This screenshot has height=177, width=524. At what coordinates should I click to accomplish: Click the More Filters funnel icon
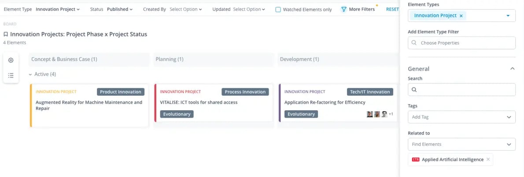click(343, 9)
